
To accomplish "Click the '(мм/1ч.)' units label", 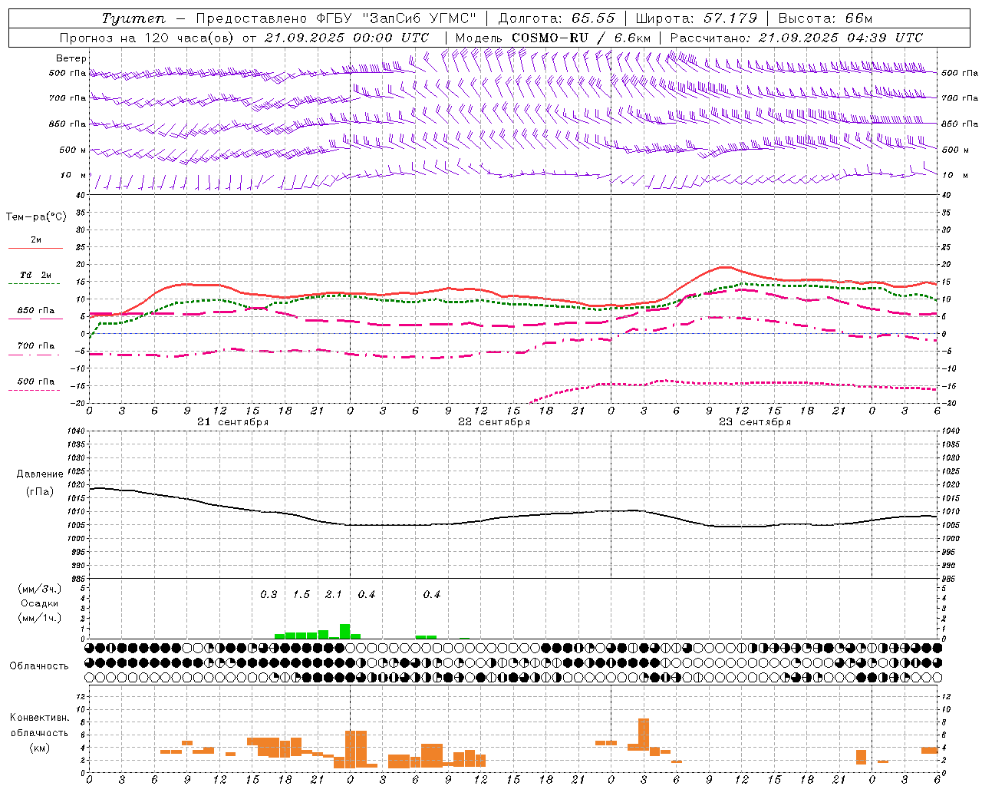I will (40, 618).
